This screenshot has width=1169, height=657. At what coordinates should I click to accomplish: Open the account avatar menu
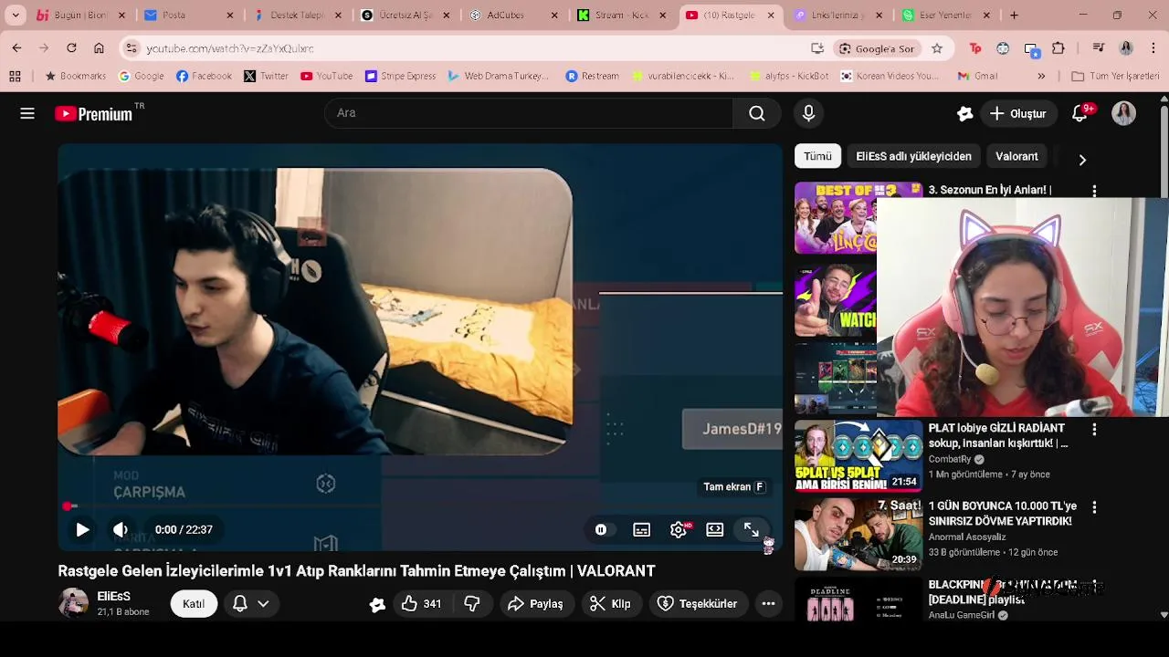pos(1123,113)
